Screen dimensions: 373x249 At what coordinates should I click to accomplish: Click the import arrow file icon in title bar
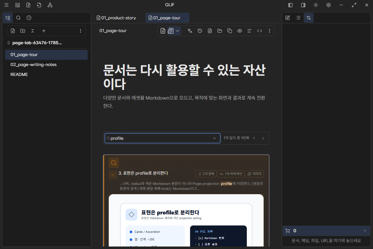click(39, 5)
